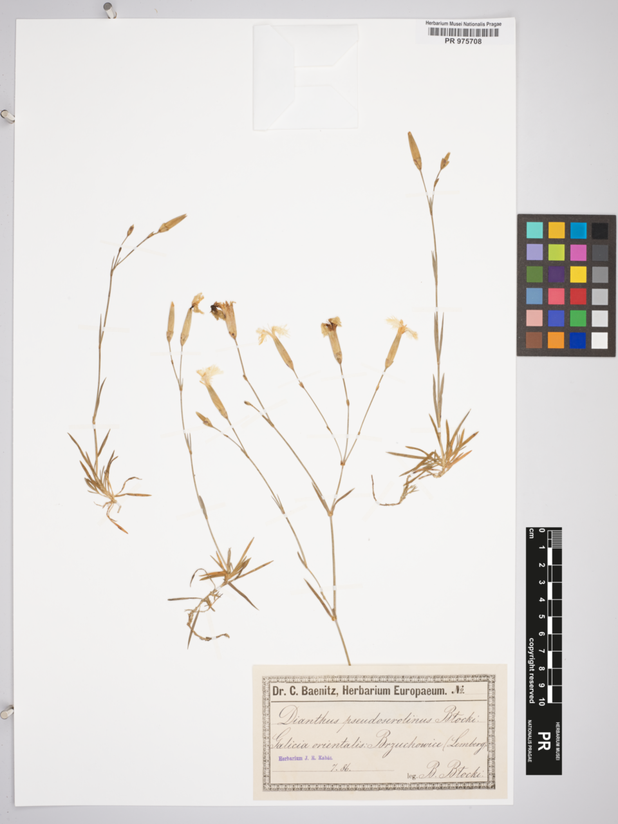Image resolution: width=618 pixels, height=824 pixels.
Task: Click the lavender swatch on the color card
Action: [534, 252]
